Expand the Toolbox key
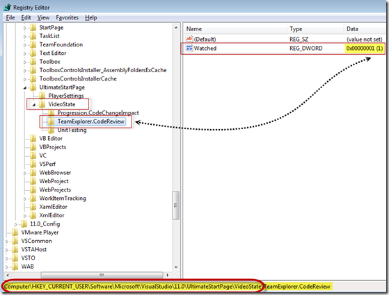389x295 pixels. click(x=25, y=62)
